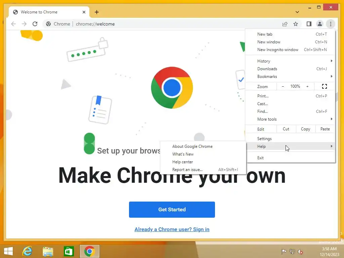Click Already a Chrome user? Sign in

tap(172, 229)
